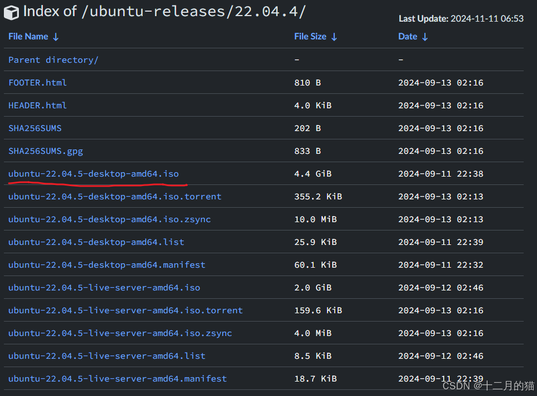
Task: Select the 25.9 KiB file size cell
Action: tap(315, 242)
